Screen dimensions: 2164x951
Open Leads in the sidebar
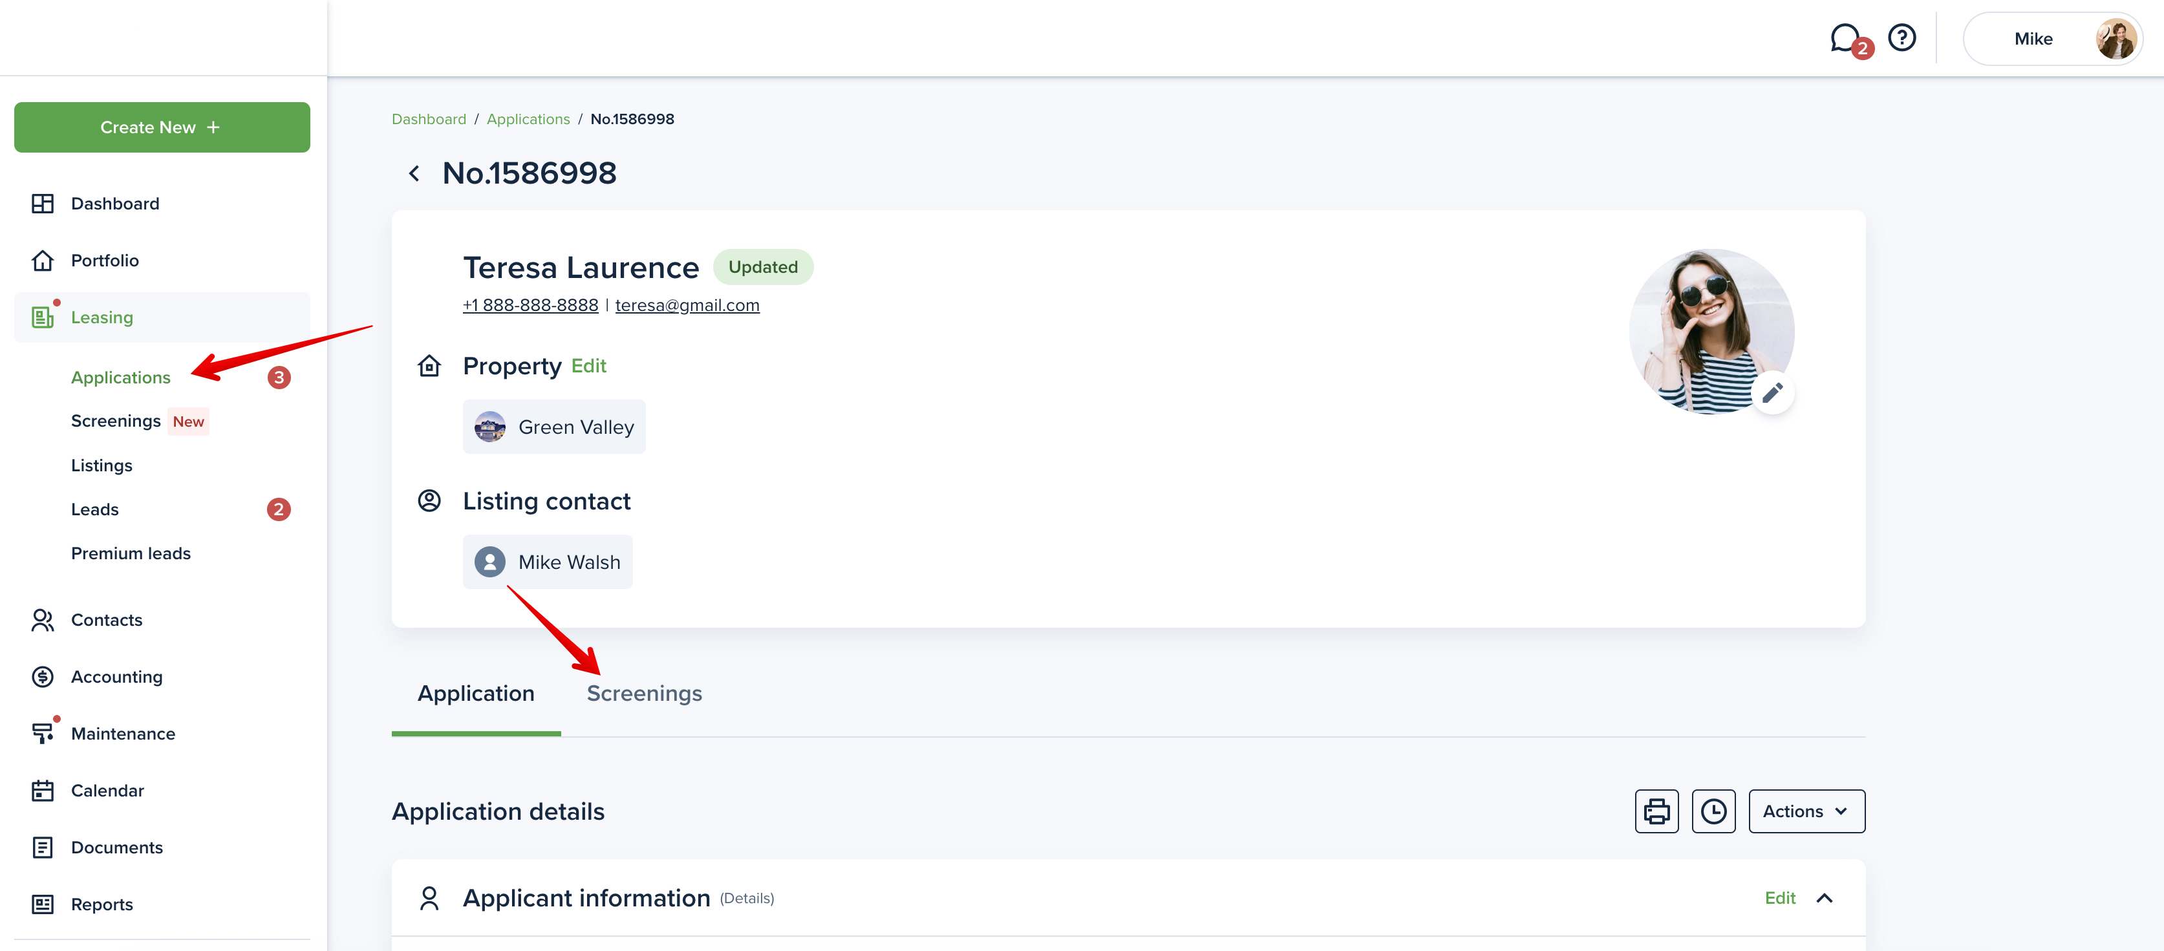(x=95, y=509)
